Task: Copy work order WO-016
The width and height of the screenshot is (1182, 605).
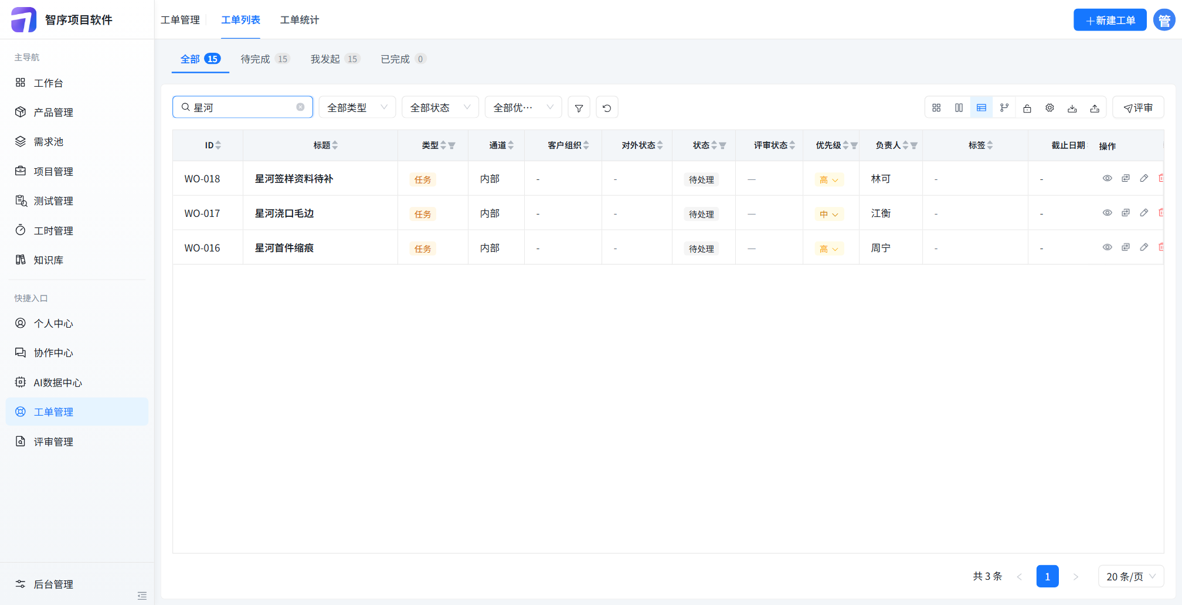Action: pyautogui.click(x=1126, y=247)
